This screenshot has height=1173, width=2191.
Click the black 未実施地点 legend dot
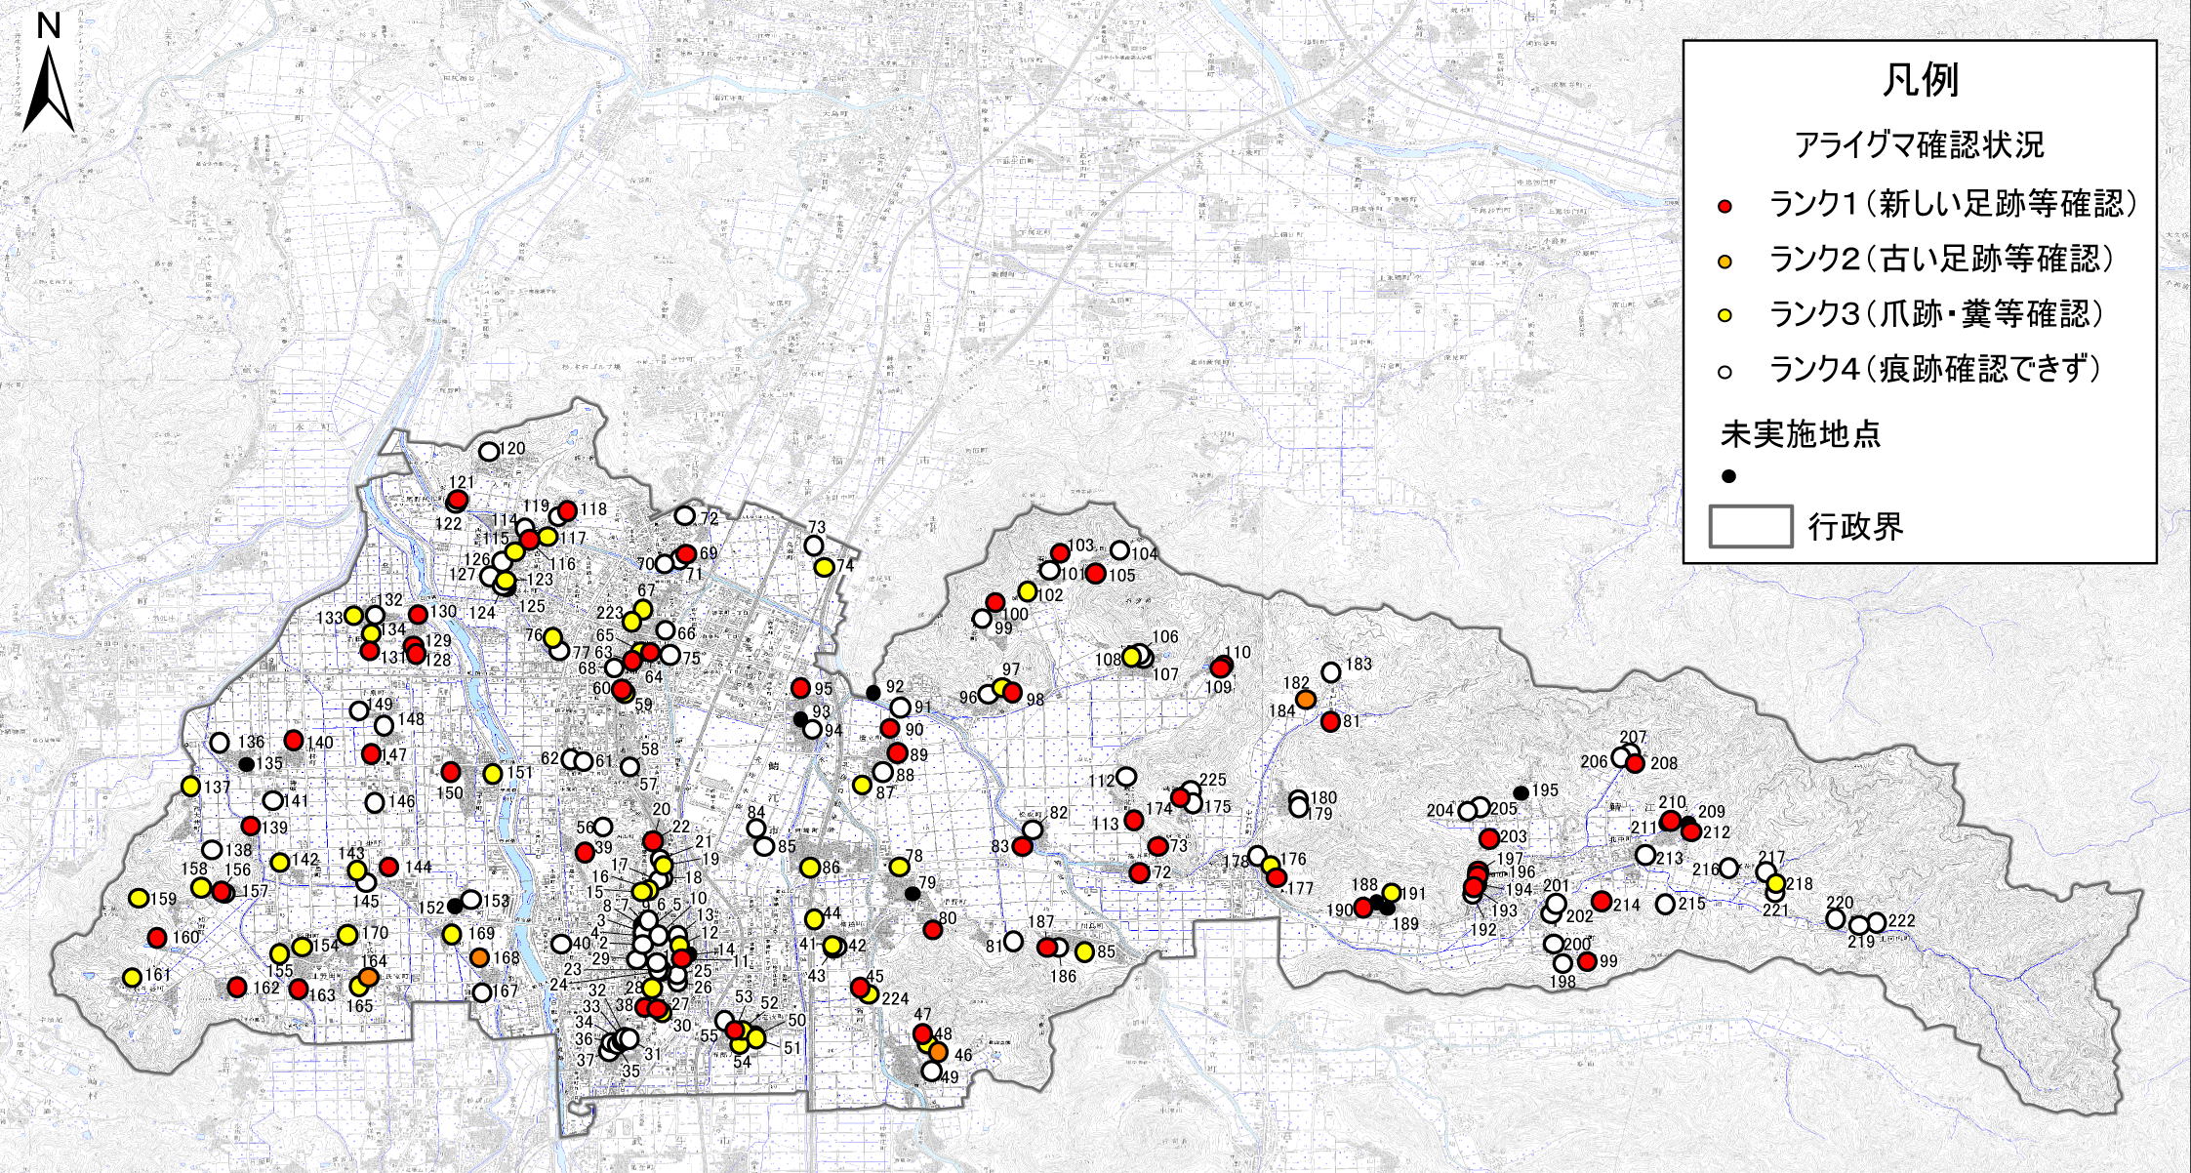coord(1728,476)
